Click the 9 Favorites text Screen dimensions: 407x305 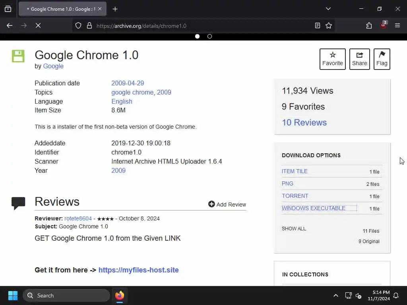[303, 106]
